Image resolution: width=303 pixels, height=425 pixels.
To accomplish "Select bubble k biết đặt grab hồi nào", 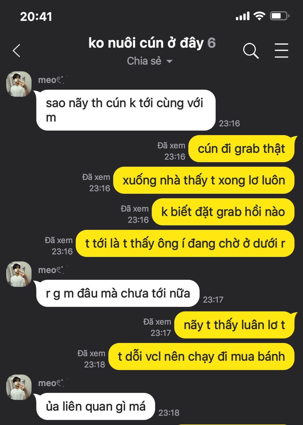I will (x=223, y=212).
